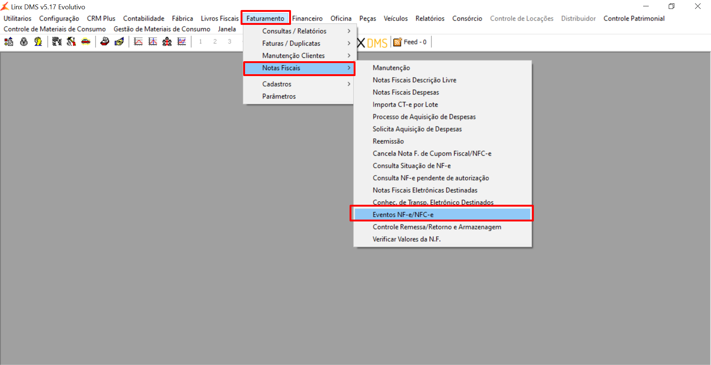This screenshot has height=365, width=711.
Task: Open the Controle Patrimonial menu
Action: tap(634, 19)
